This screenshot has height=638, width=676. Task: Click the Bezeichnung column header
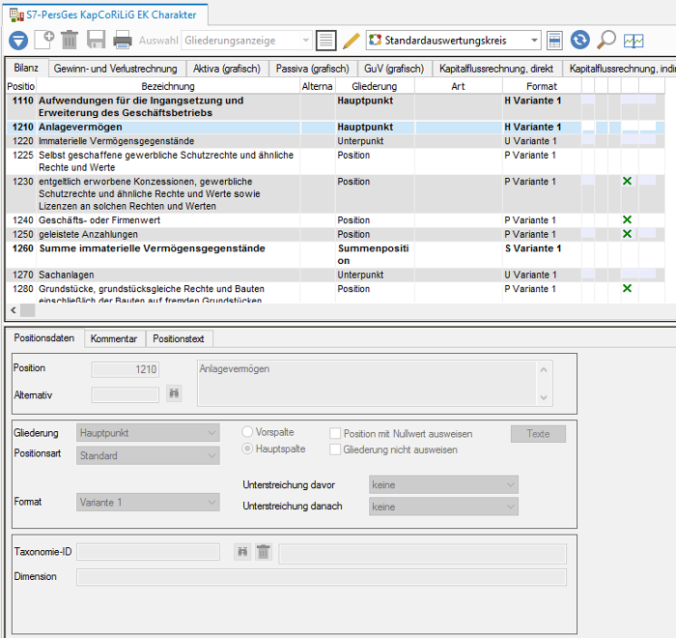pos(168,86)
